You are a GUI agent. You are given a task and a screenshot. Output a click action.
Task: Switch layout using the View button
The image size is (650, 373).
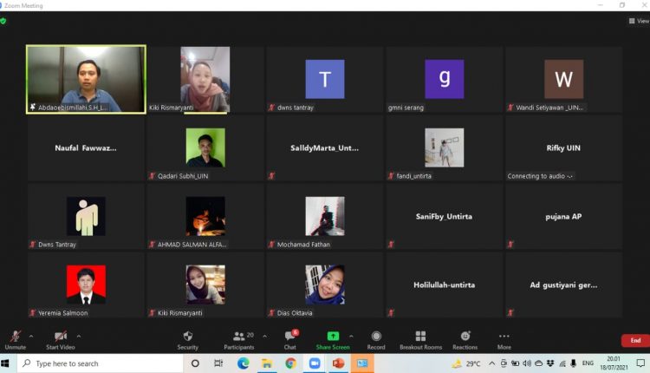tap(637, 21)
